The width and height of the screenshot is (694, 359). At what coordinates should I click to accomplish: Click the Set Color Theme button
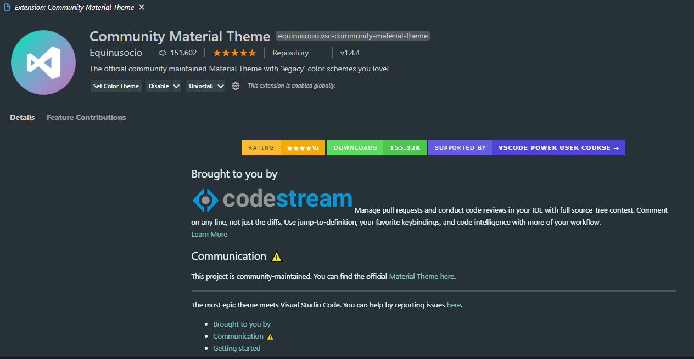point(116,86)
